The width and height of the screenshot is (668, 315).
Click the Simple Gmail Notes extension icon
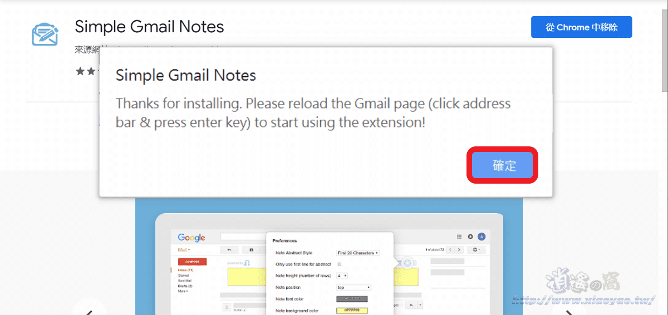45,33
